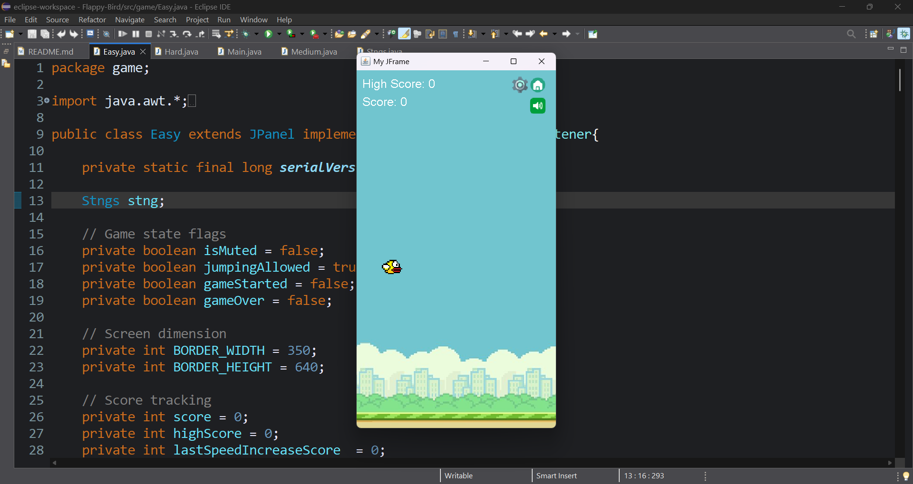Click the Open Perspective icon
Screen dimensions: 913x484
(874, 34)
